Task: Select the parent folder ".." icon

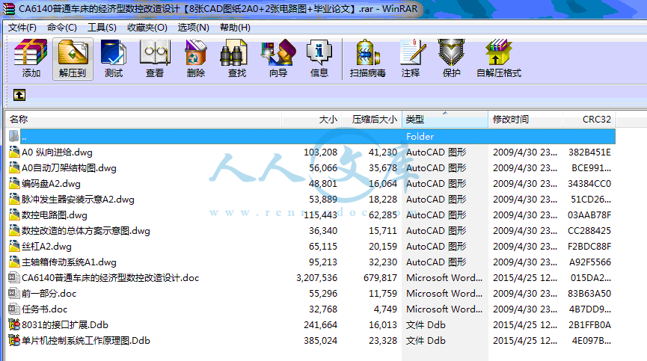Action: pos(14,137)
